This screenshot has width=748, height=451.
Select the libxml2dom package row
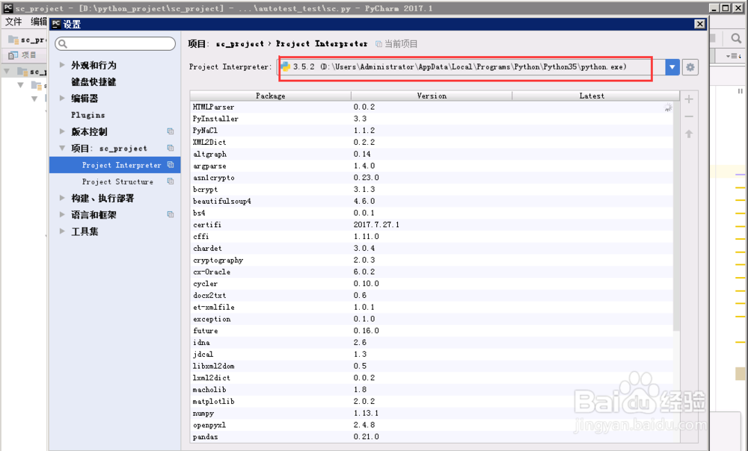point(432,366)
